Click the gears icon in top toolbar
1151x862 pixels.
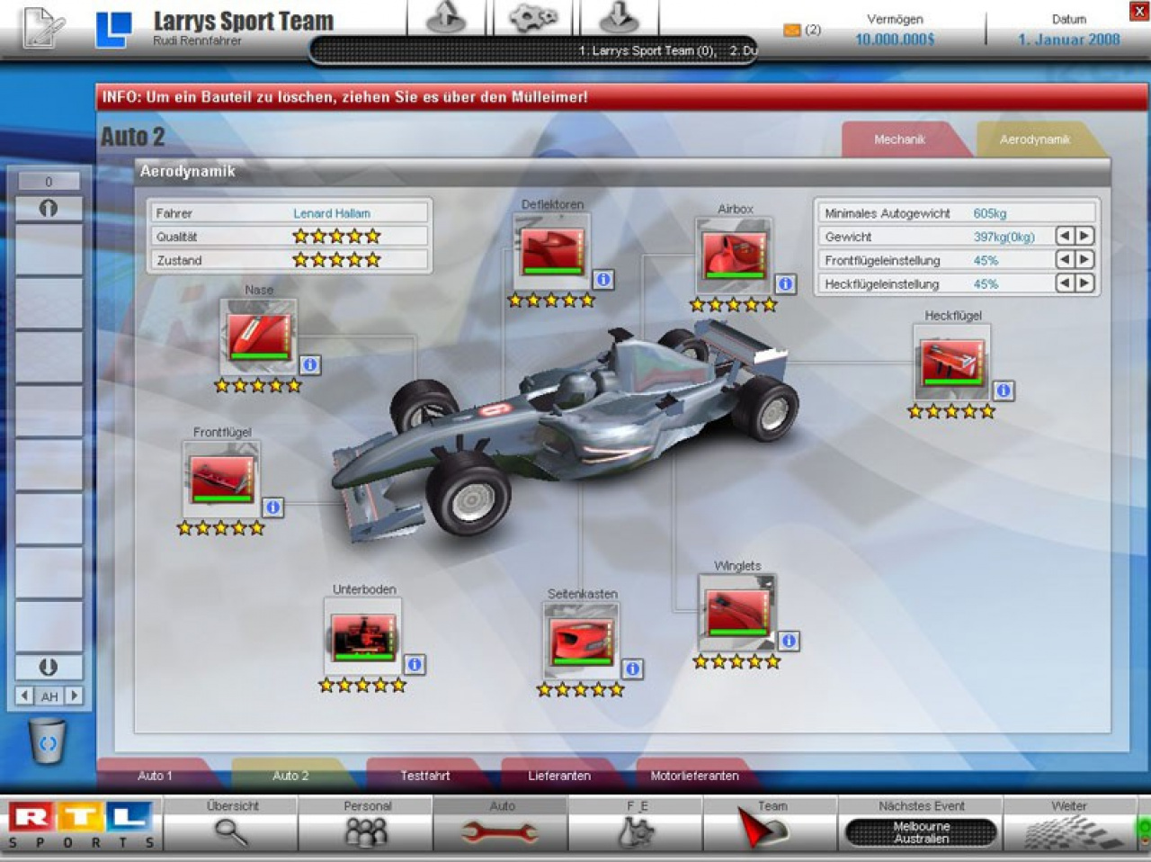pos(533,18)
